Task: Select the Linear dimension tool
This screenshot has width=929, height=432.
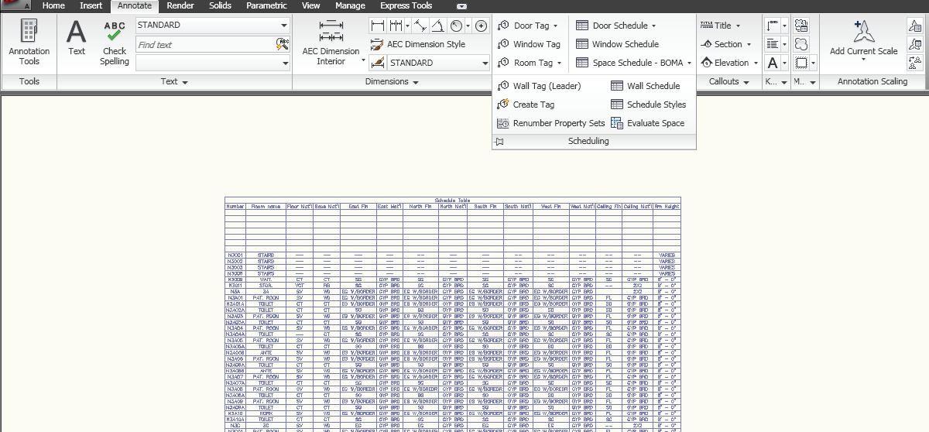Action: tap(378, 26)
